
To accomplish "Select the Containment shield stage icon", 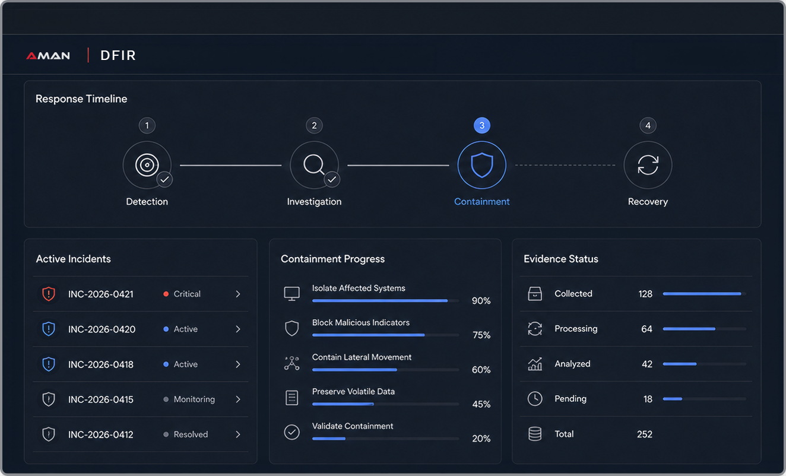I will tap(481, 166).
